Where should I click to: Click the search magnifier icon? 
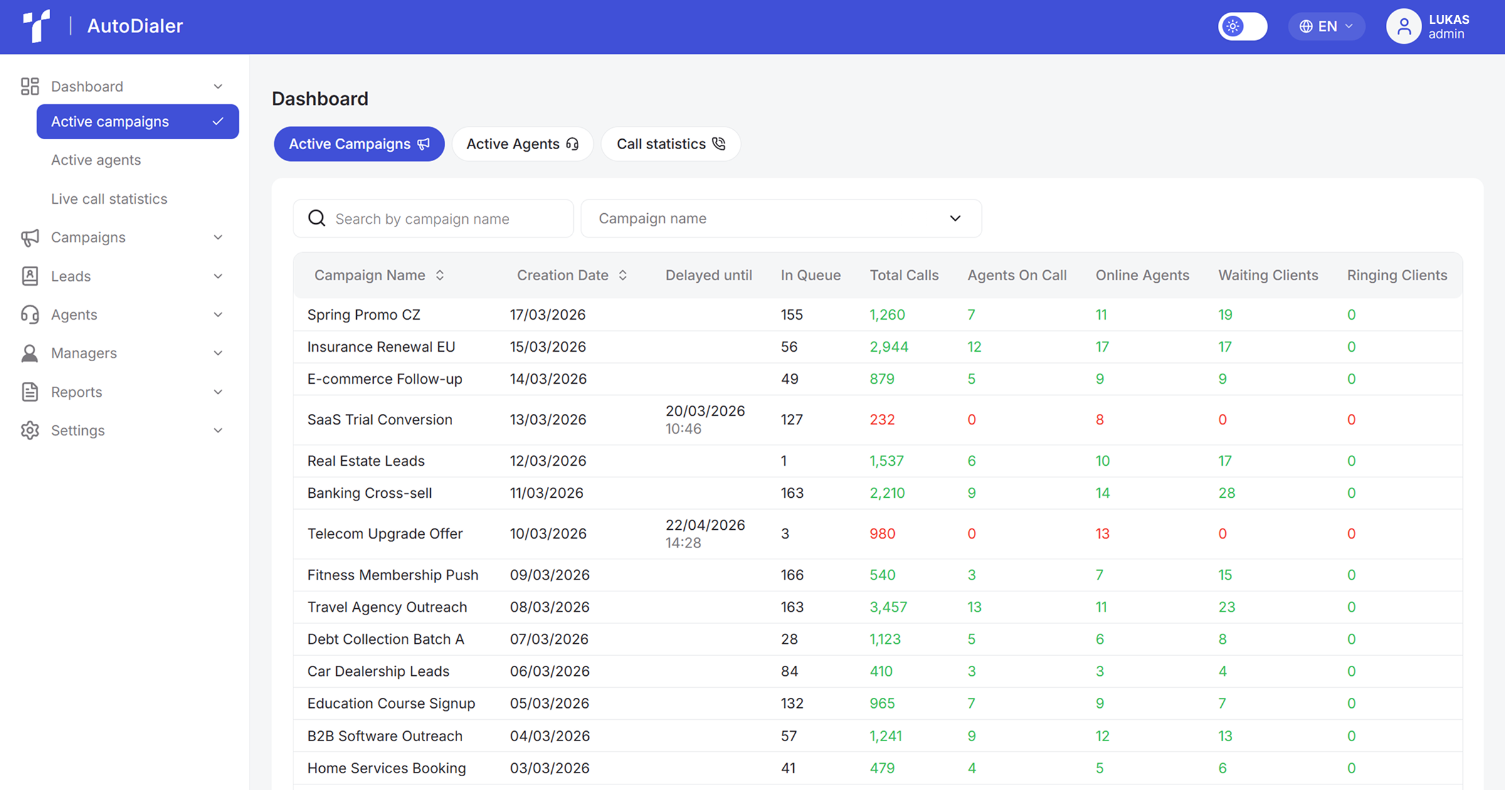click(317, 218)
